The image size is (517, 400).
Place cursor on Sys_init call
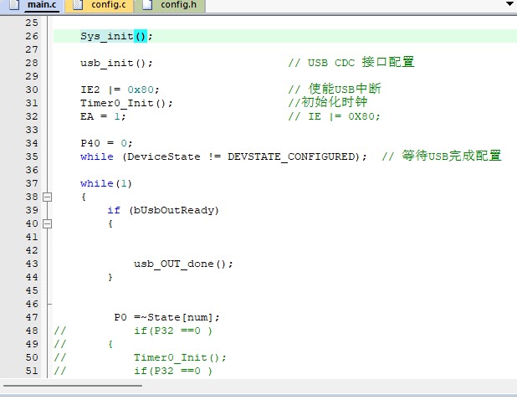[106, 36]
